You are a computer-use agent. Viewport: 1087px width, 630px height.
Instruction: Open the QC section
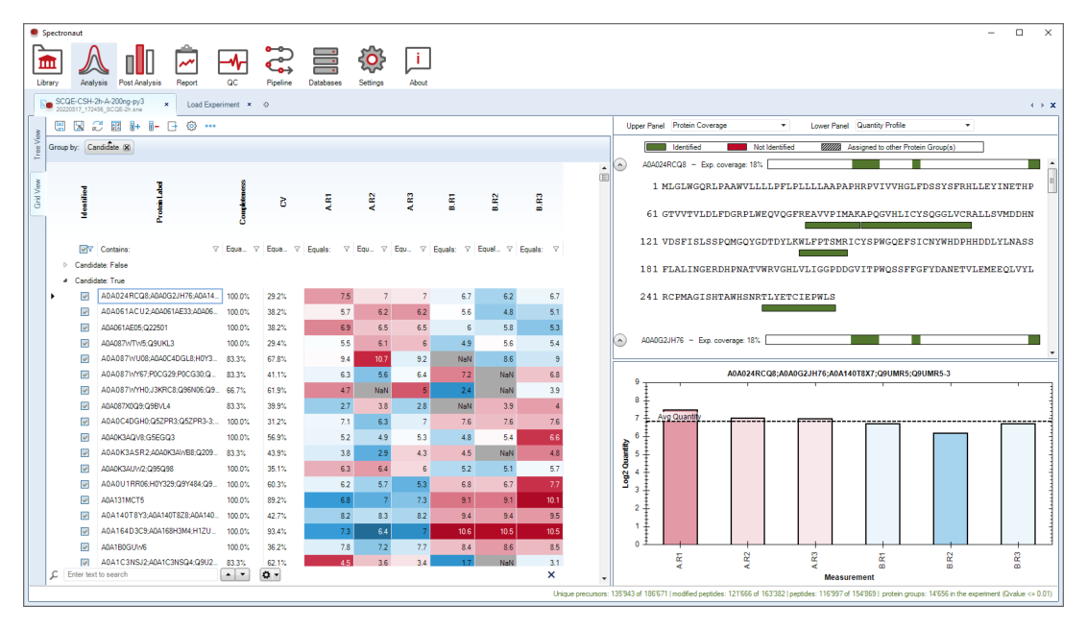point(232,66)
